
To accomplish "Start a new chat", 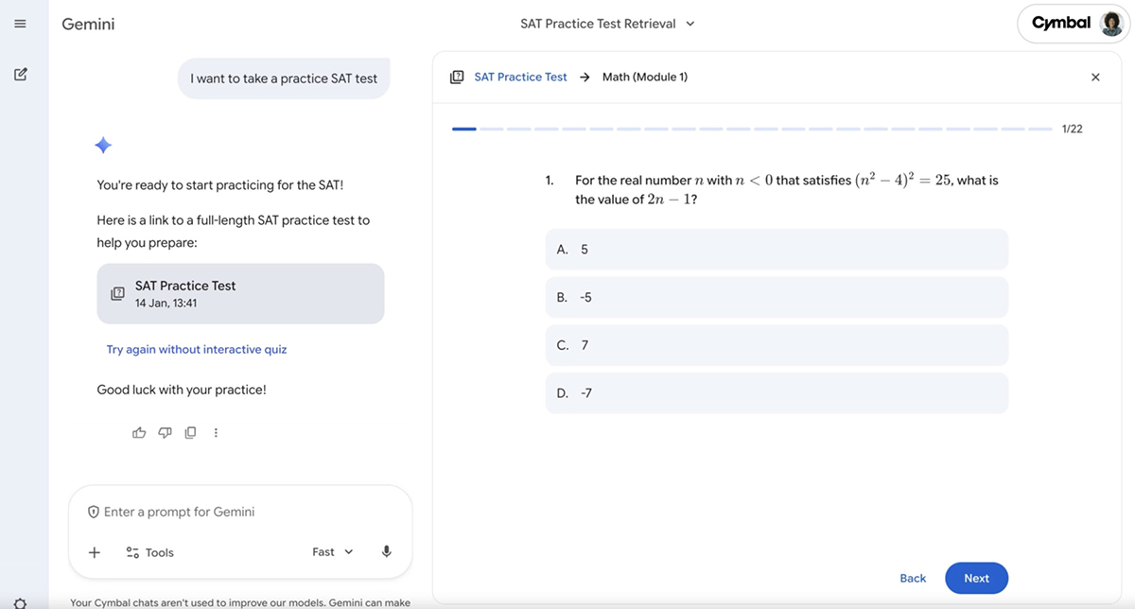I will click(20, 73).
